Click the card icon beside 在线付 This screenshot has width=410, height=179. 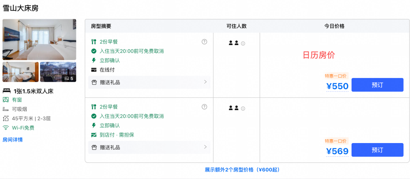[94, 70]
